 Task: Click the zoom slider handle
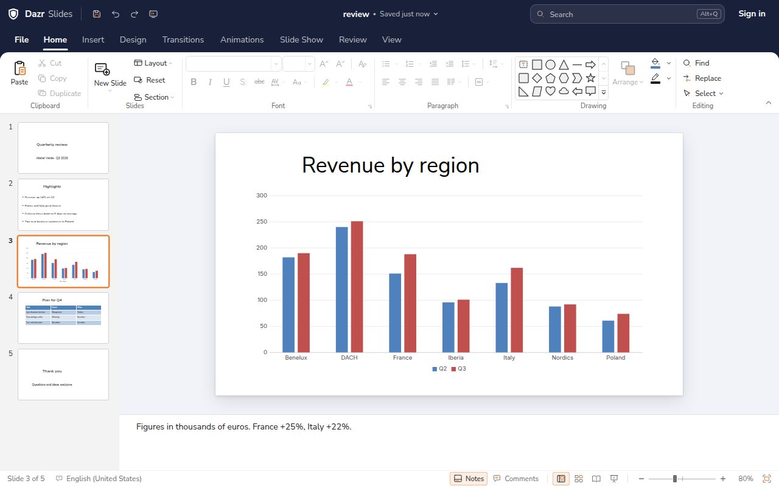(x=675, y=479)
